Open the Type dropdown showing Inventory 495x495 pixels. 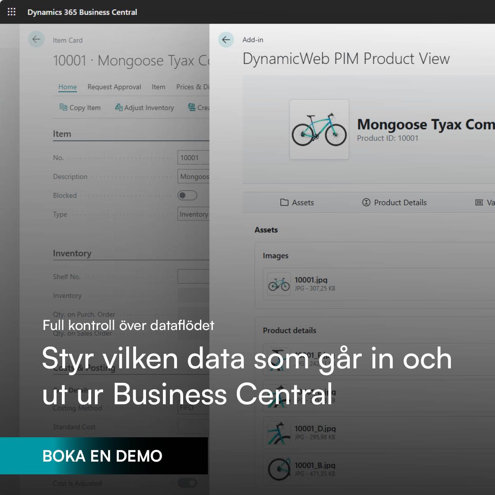click(193, 214)
